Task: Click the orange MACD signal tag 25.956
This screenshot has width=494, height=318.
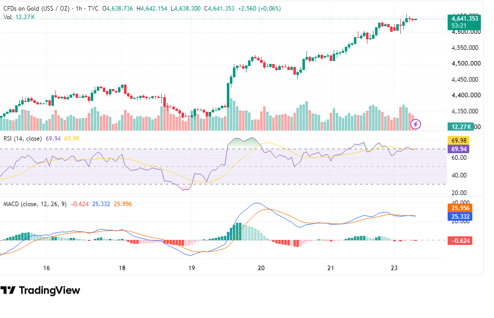Action: coord(460,208)
